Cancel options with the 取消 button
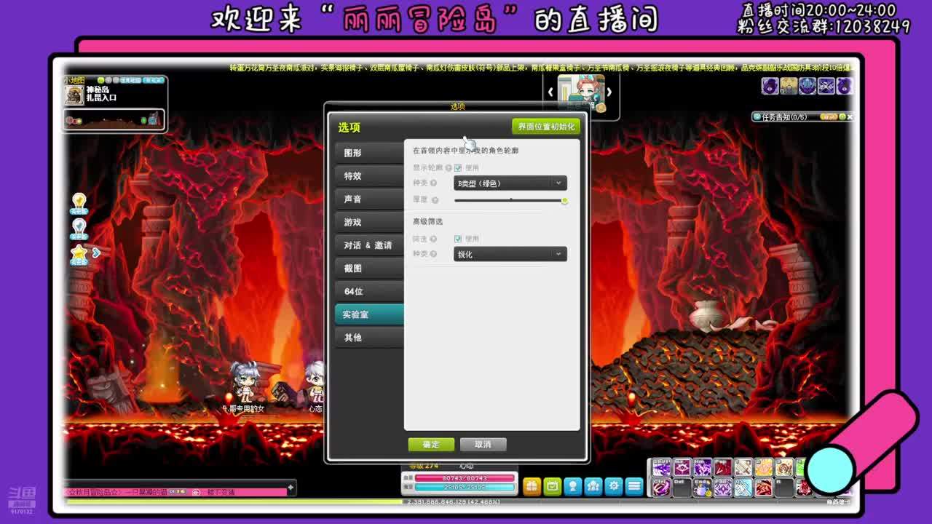Viewport: 932px width, 524px height. click(483, 445)
